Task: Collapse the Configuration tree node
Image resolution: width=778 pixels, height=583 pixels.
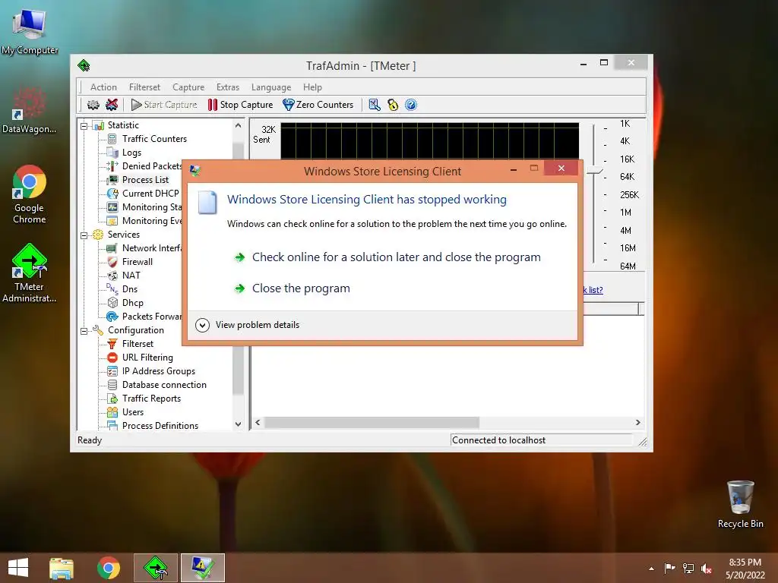Action: pos(84,331)
